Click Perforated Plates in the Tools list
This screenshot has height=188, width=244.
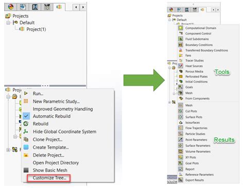point(197,77)
